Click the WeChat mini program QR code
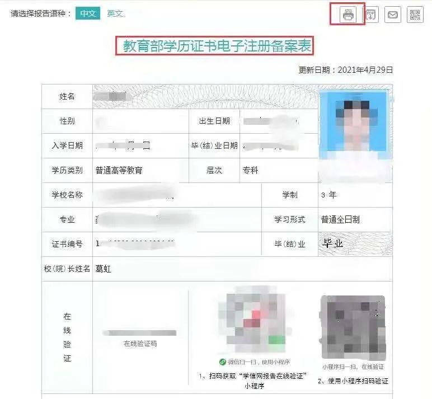The image size is (432, 399). coord(254,320)
